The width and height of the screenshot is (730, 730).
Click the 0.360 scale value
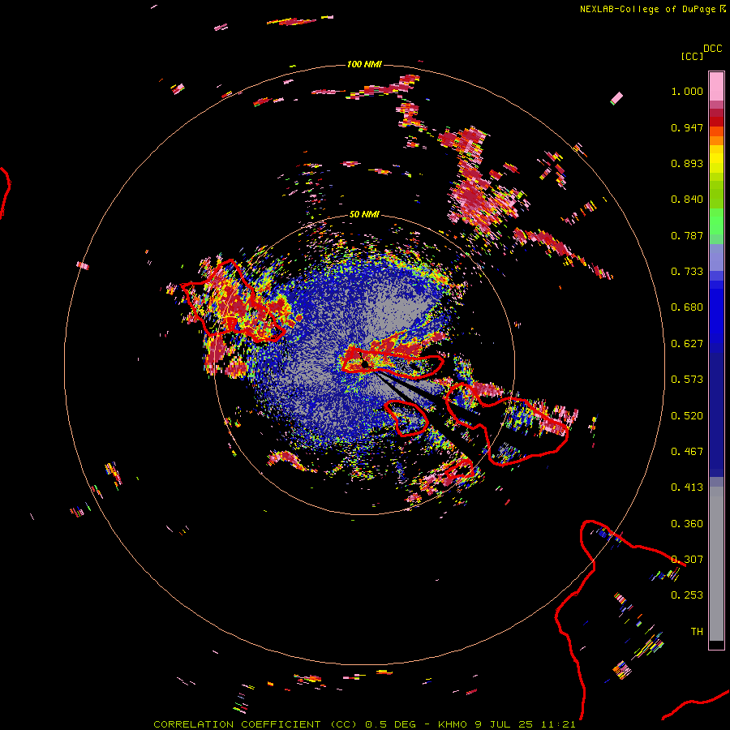coord(687,524)
